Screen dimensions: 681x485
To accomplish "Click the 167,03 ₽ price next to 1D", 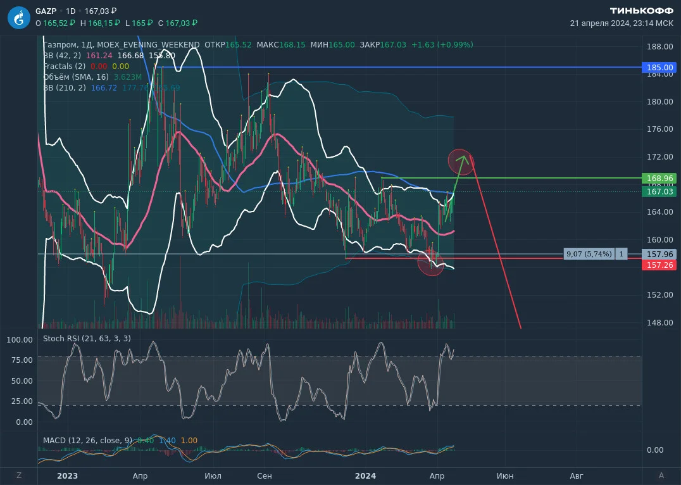I will 101,11.
